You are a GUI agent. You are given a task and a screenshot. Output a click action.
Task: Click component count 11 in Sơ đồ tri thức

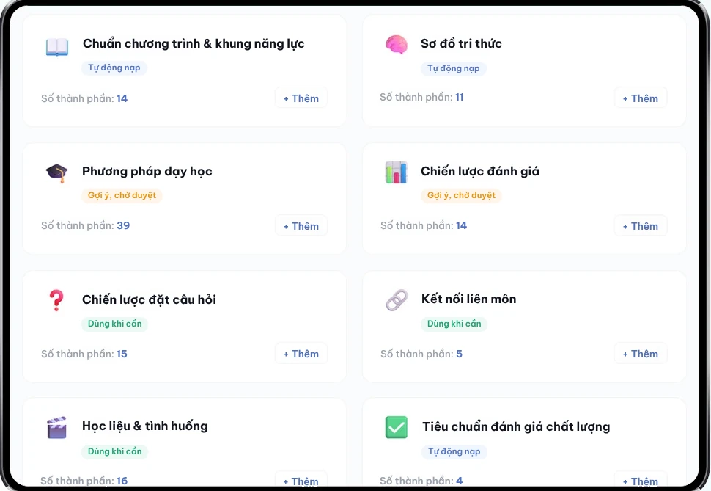[x=460, y=97]
